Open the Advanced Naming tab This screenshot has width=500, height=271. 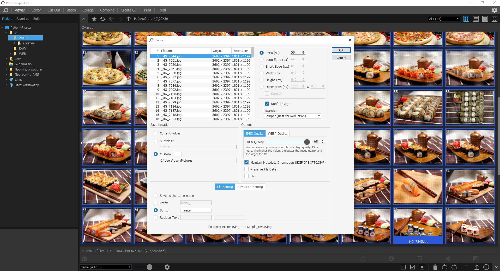click(250, 187)
